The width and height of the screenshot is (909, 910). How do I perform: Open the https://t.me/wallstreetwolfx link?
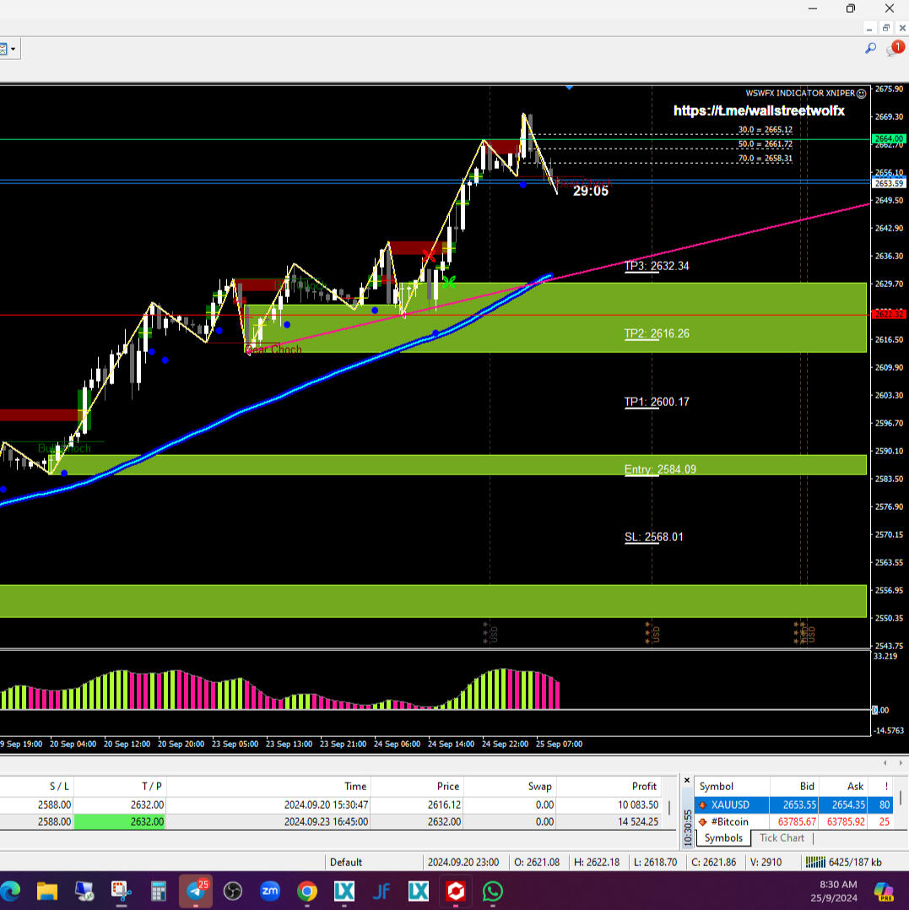758,111
